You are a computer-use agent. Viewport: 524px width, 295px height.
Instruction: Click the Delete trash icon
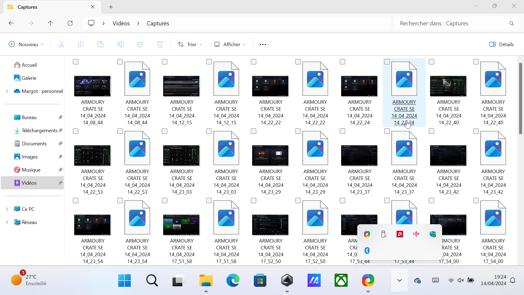tap(160, 44)
